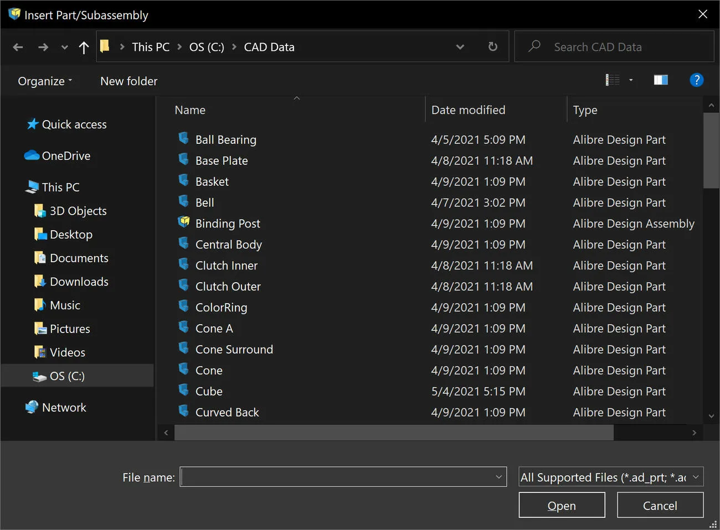The image size is (720, 530).
Task: Toggle the preview pane
Action: pos(661,80)
